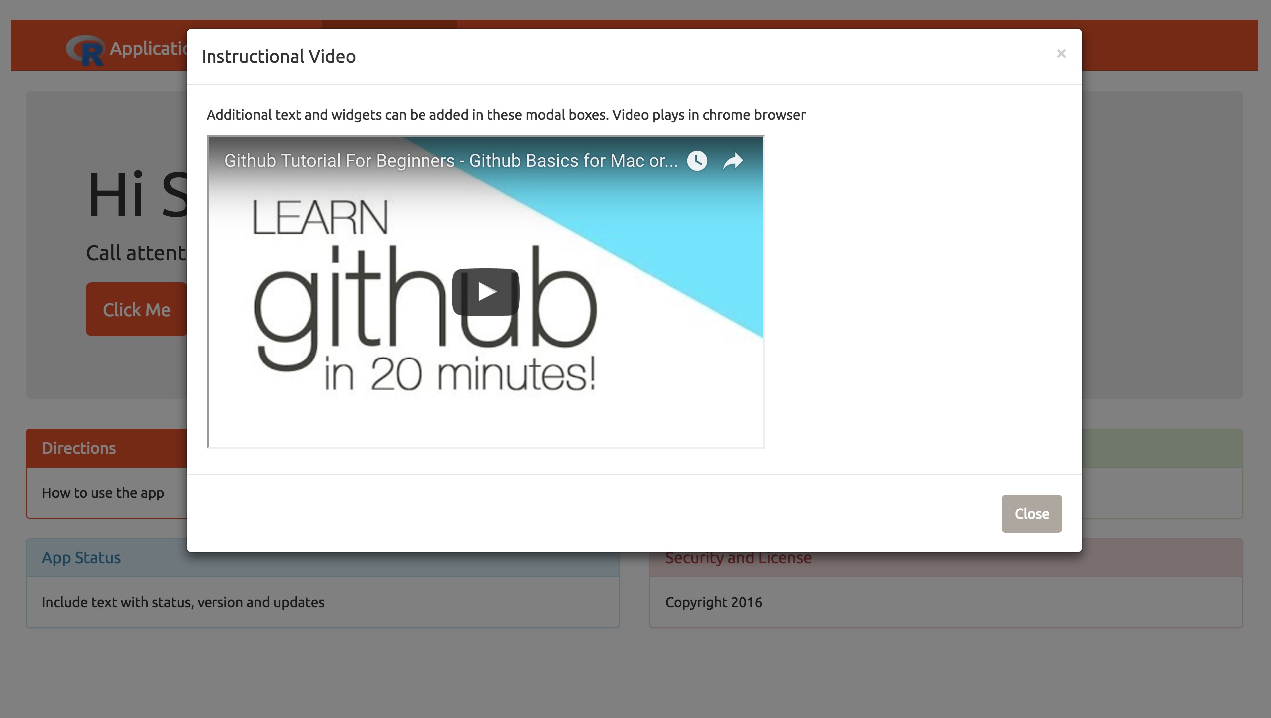Click the Click Me button
The height and width of the screenshot is (718, 1271).
136,309
